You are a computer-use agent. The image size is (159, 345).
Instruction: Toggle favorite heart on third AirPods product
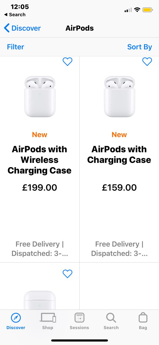point(67,274)
